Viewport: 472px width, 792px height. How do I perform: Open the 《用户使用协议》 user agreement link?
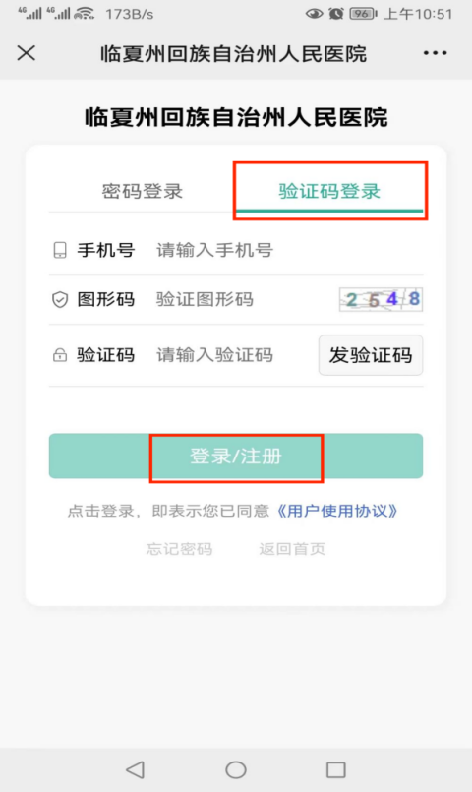(337, 511)
